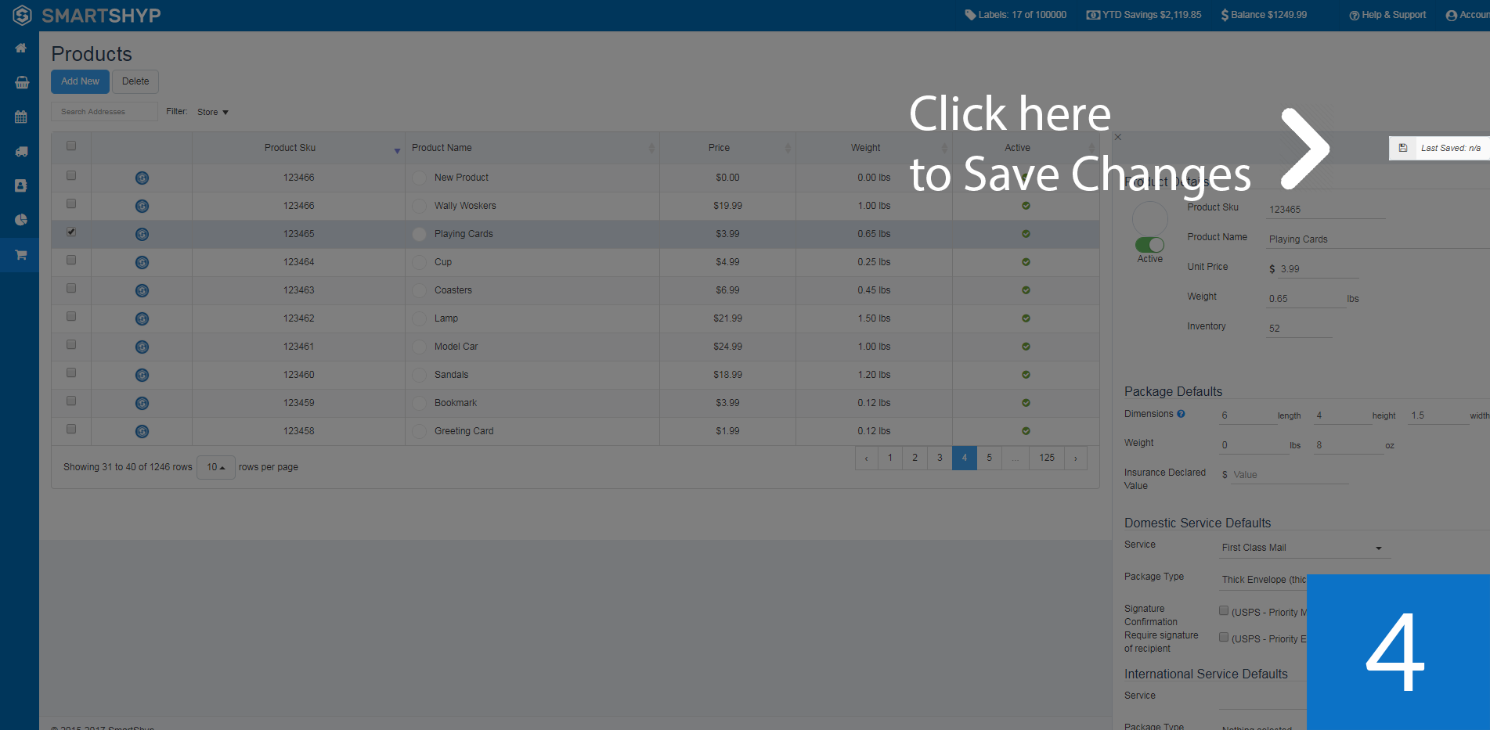The width and height of the screenshot is (1490, 730).
Task: Click the Unit Price field showing 3.99
Action: [x=1319, y=269]
